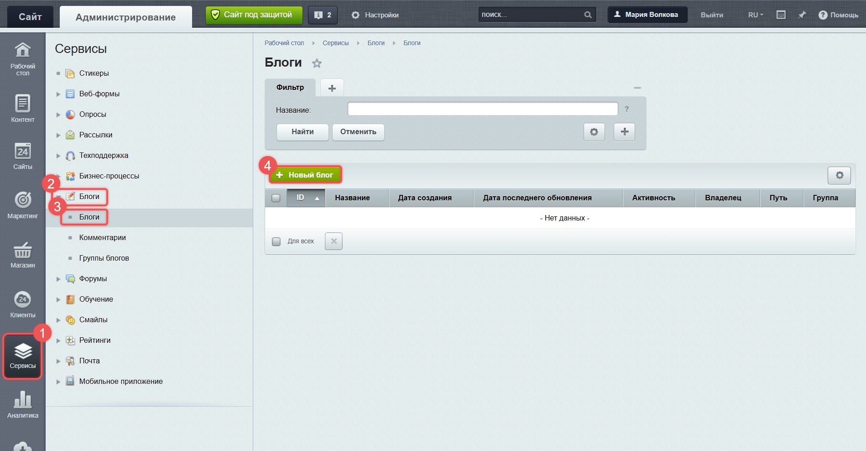Click the search magnifier icon

588,15
